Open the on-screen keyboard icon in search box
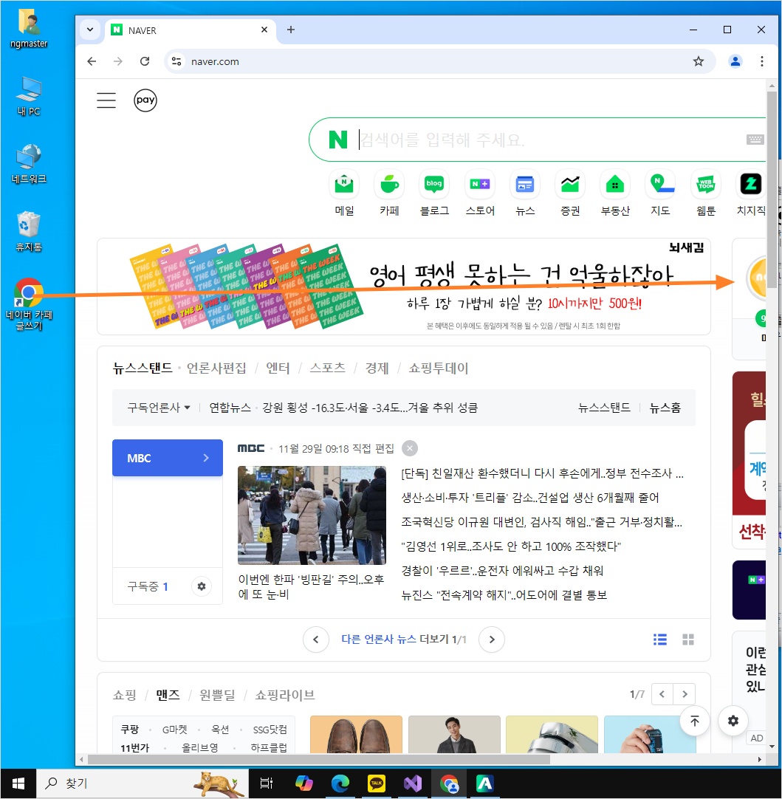 click(755, 140)
